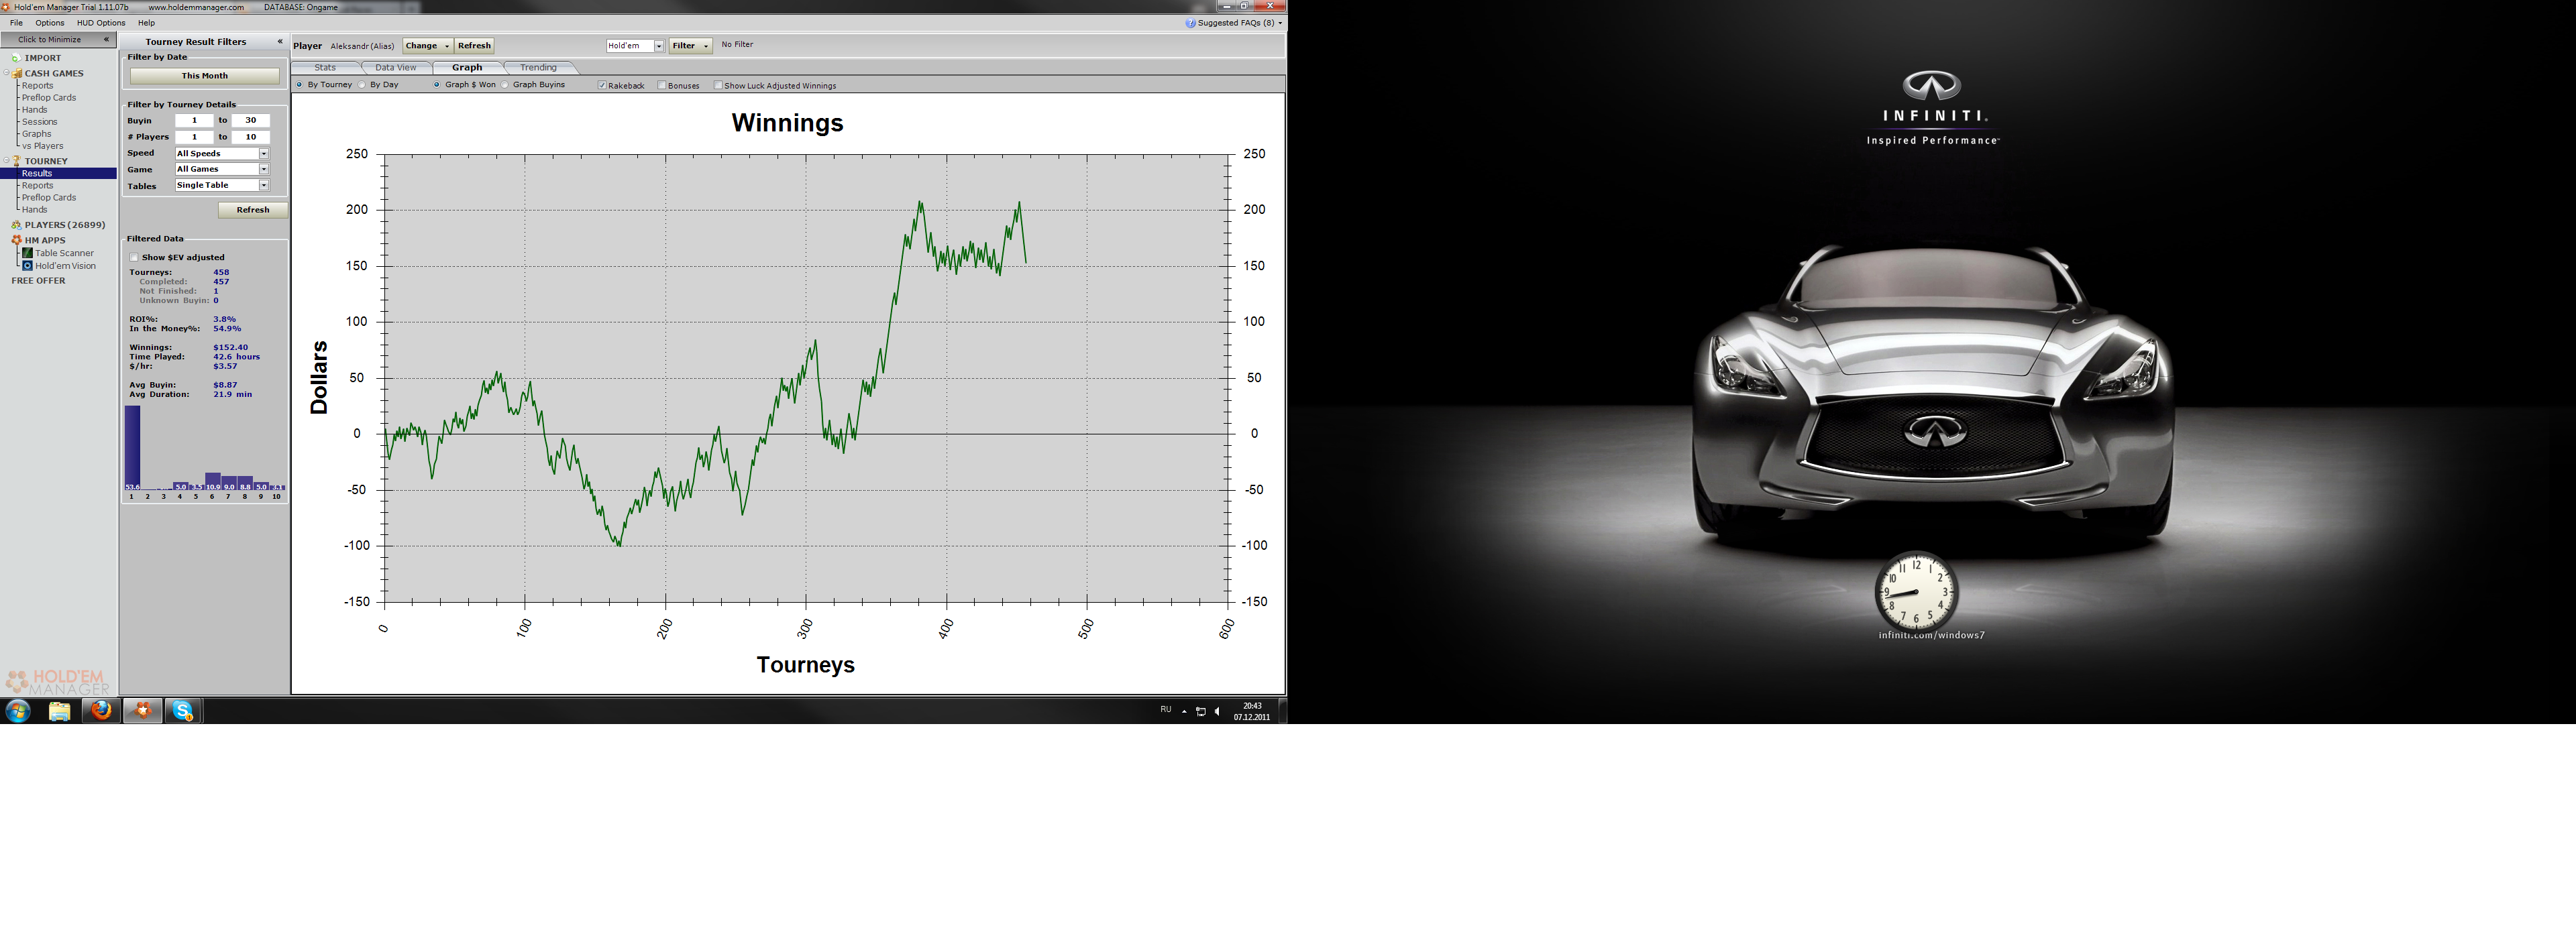The image size is (2576, 948).
Task: Collapse the Tourney Result Filters panel
Action: click(280, 41)
